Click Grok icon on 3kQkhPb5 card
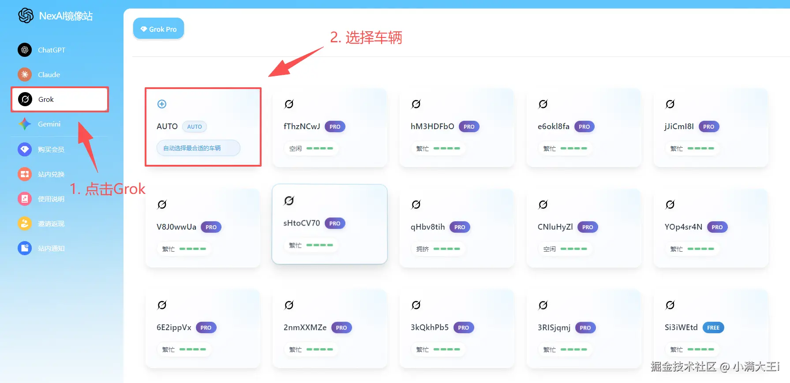 click(x=416, y=305)
